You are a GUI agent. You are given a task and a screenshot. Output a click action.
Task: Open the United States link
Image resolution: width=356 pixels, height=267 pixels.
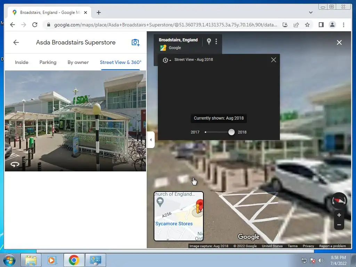pyautogui.click(x=272, y=246)
